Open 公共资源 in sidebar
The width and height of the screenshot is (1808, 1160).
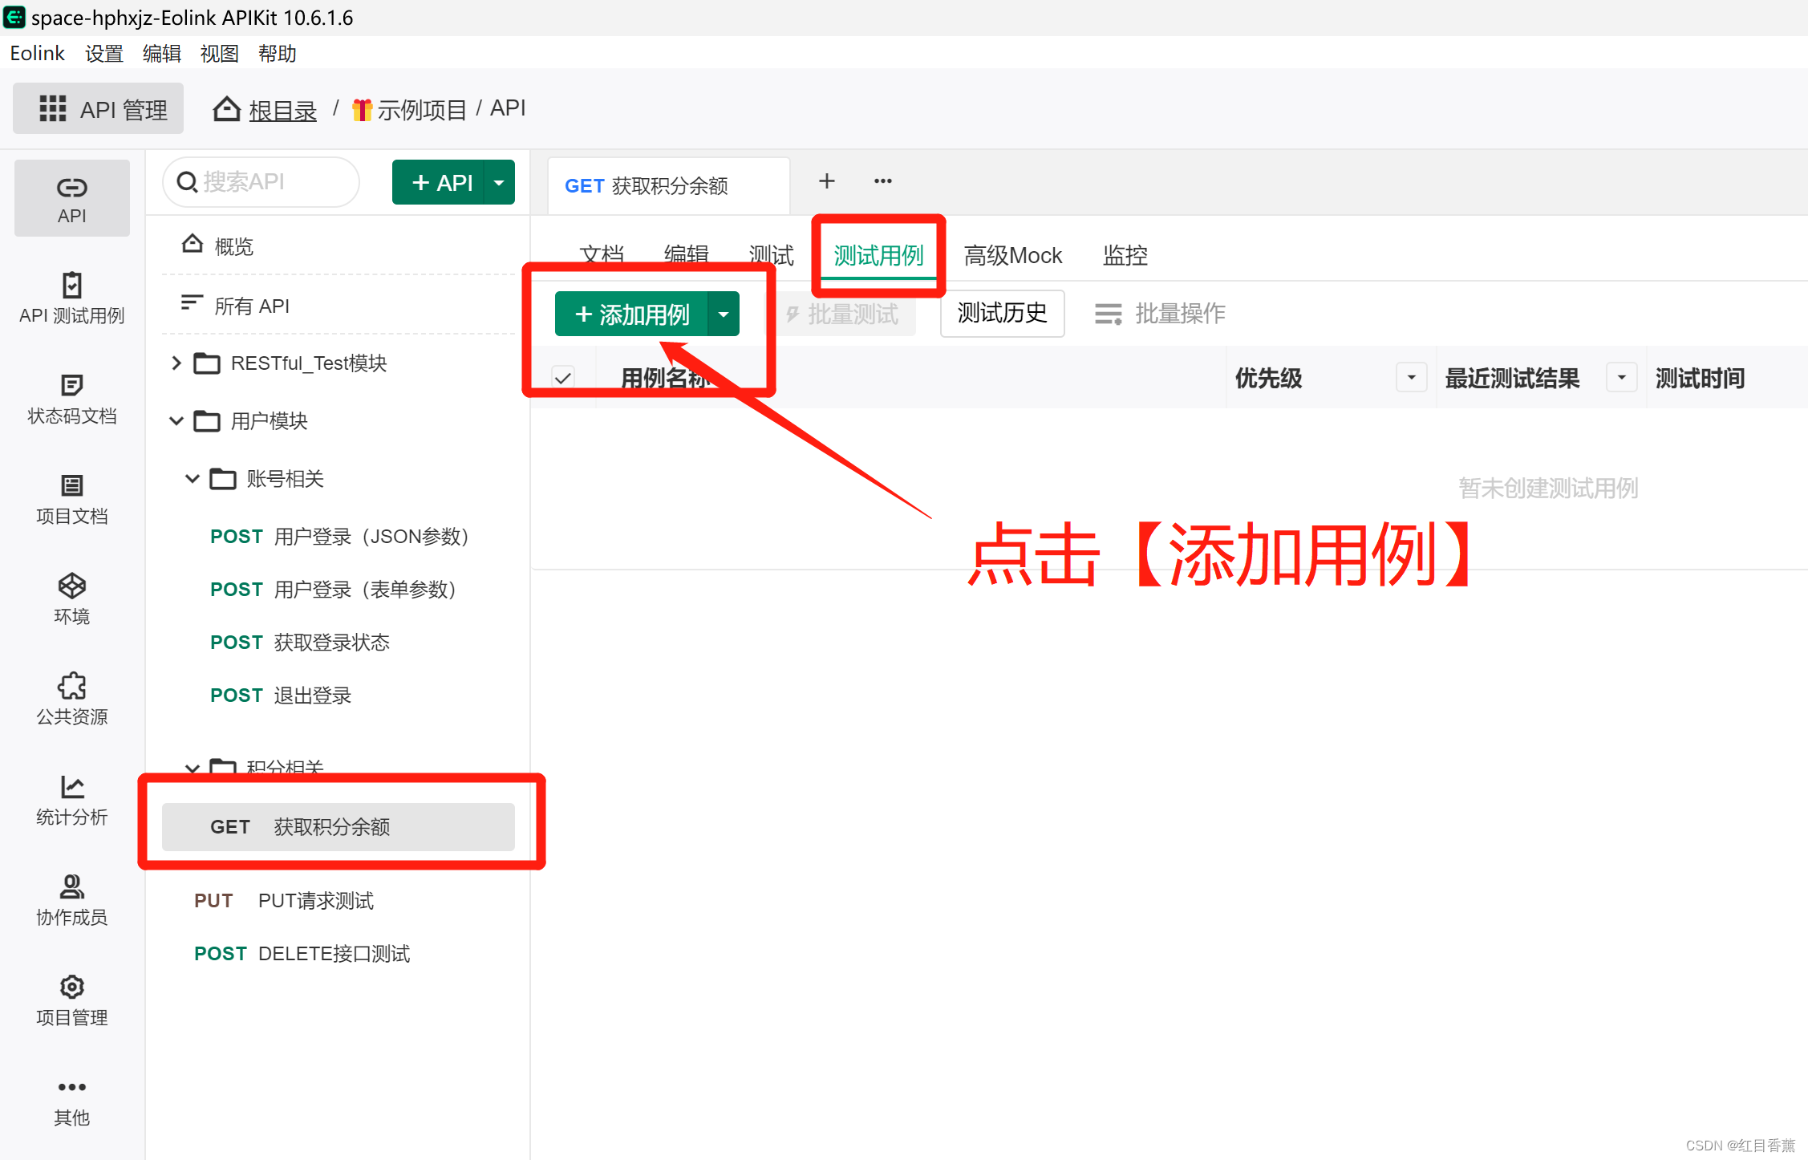[x=71, y=700]
